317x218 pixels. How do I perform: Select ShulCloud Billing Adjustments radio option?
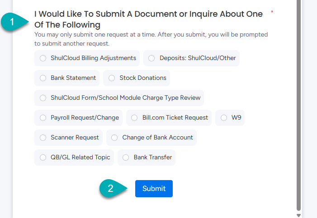click(x=43, y=58)
